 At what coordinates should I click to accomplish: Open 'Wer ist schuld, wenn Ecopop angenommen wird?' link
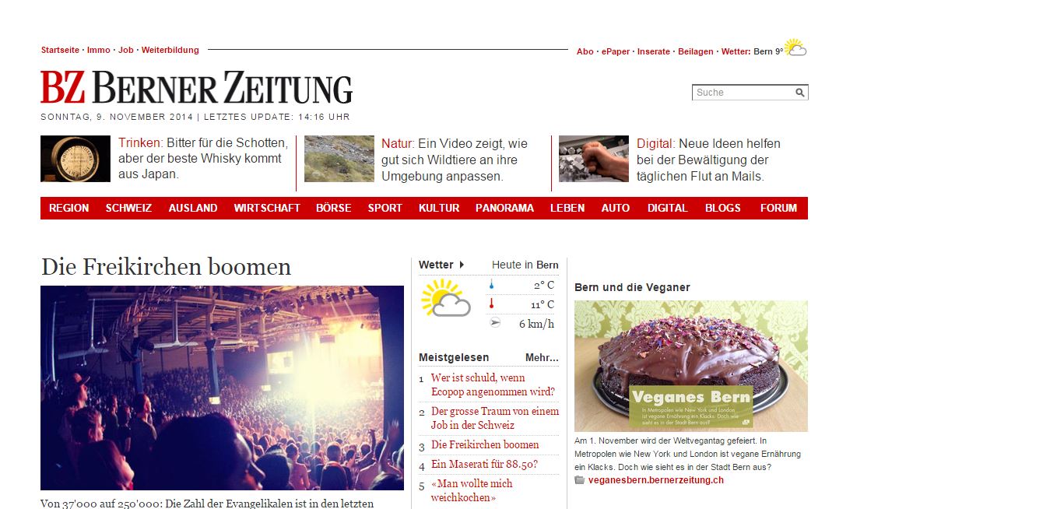(493, 384)
